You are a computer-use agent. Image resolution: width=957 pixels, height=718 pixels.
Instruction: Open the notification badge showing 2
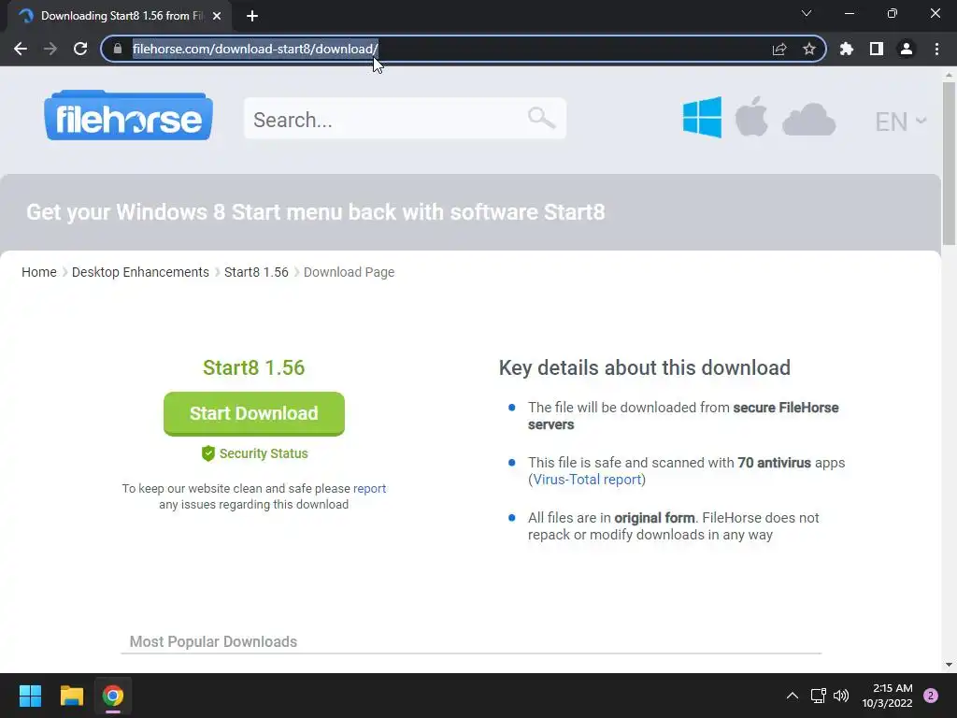pyautogui.click(x=931, y=696)
